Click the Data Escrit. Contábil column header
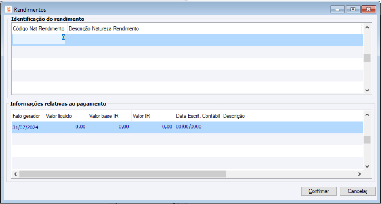 [x=198, y=116]
